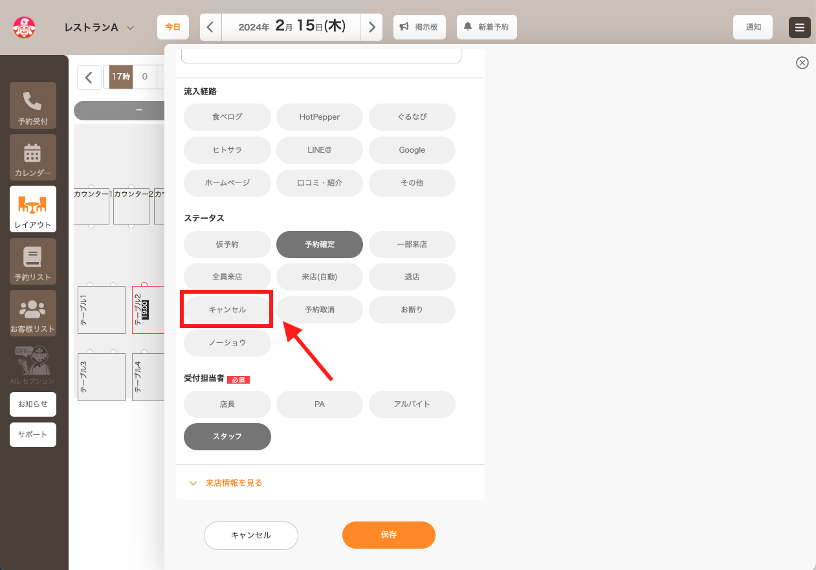816x570 pixels.
Task: Set status to ノーショウ
Action: point(227,342)
